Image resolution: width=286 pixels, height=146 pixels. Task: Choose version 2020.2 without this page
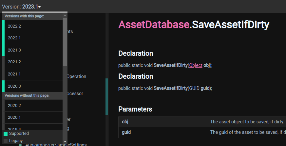click(x=14, y=106)
